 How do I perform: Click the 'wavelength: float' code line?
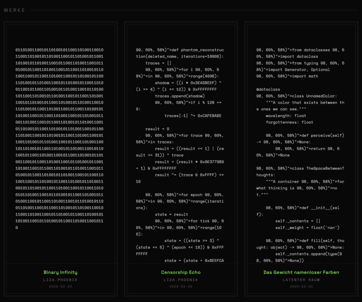coord(286,116)
